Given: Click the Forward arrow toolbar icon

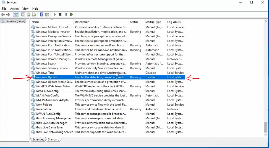Looking at the screenshot, I should pos(8,15).
